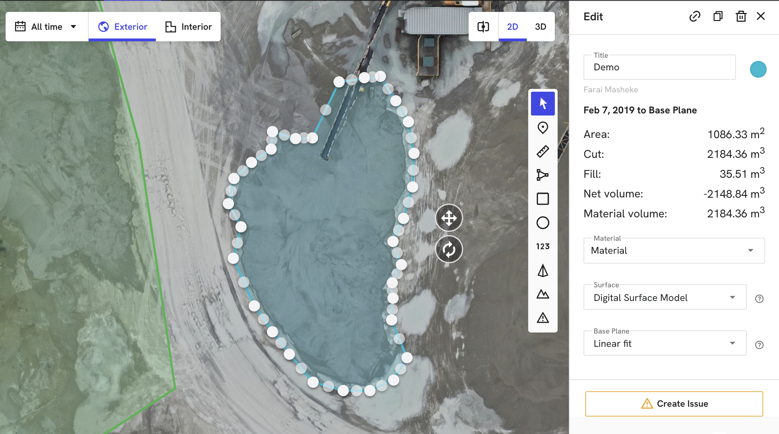This screenshot has height=434, width=779.
Task: Expand the Material dropdown selector
Action: click(751, 250)
